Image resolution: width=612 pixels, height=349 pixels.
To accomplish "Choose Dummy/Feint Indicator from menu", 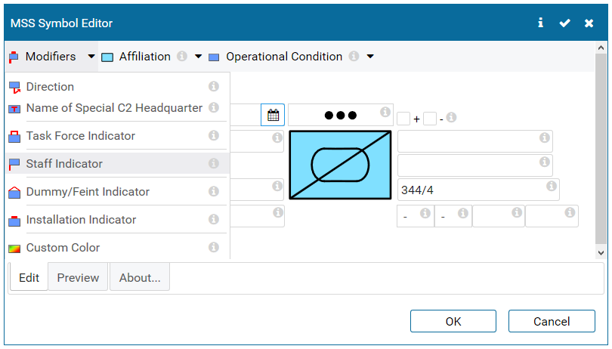I will click(x=88, y=192).
